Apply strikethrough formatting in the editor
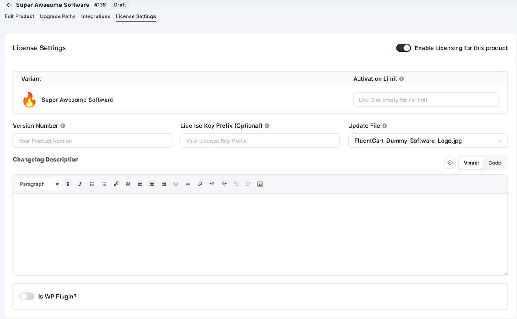 (188, 184)
